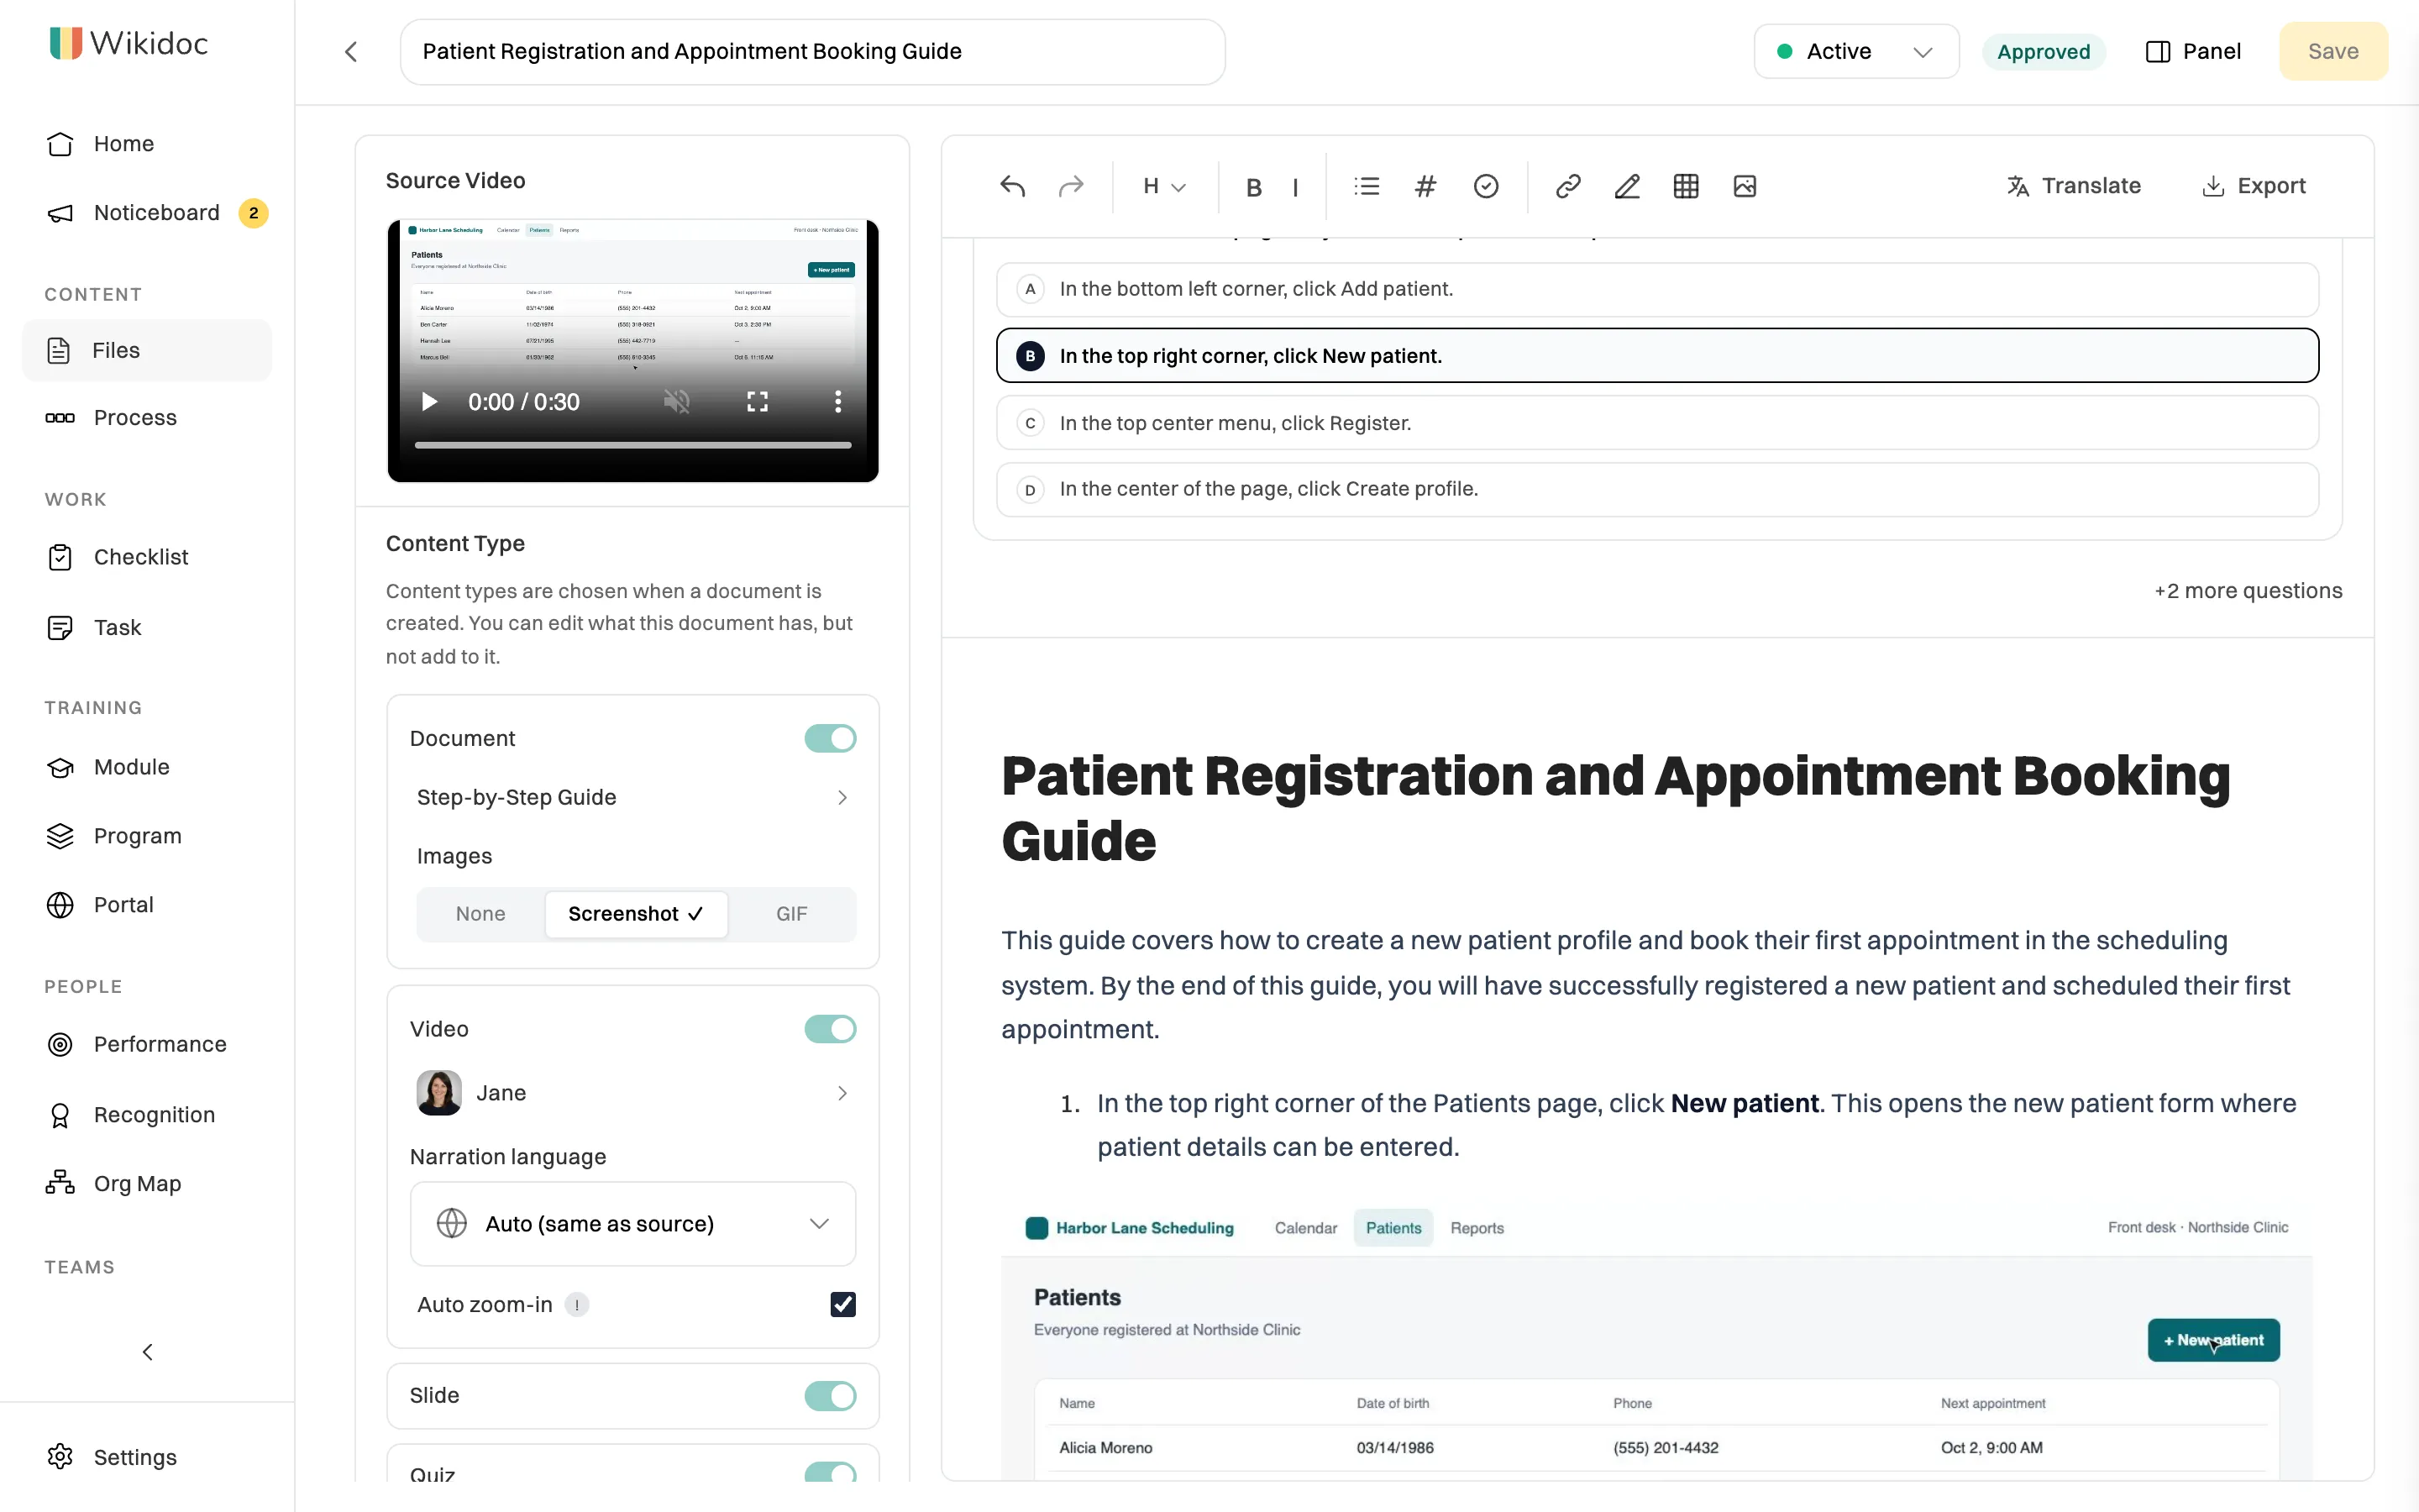Expand the Jane narrator option
Image resolution: width=2419 pixels, height=1512 pixels.
(x=632, y=1093)
